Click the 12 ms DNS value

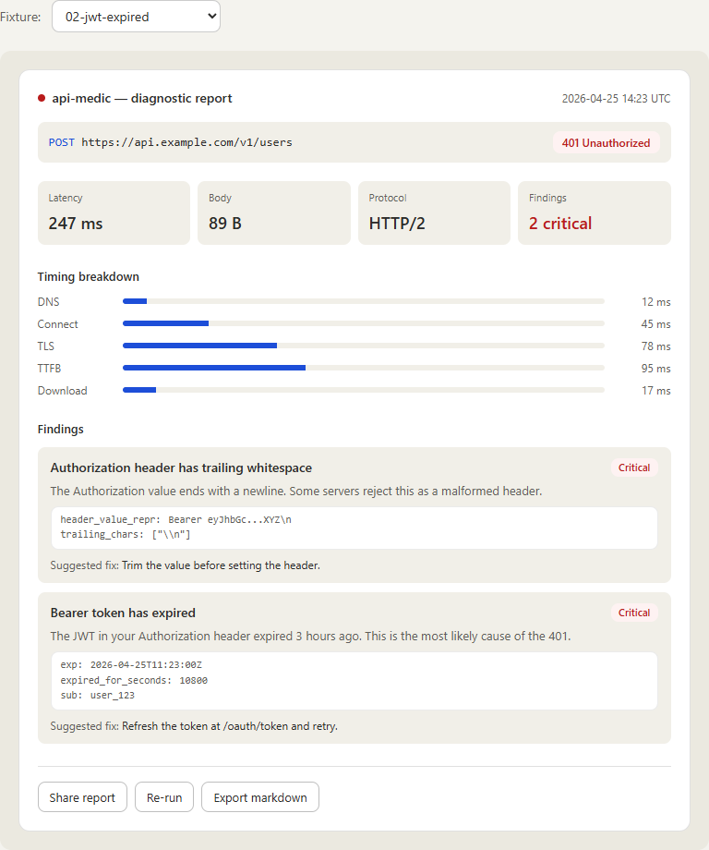656,302
